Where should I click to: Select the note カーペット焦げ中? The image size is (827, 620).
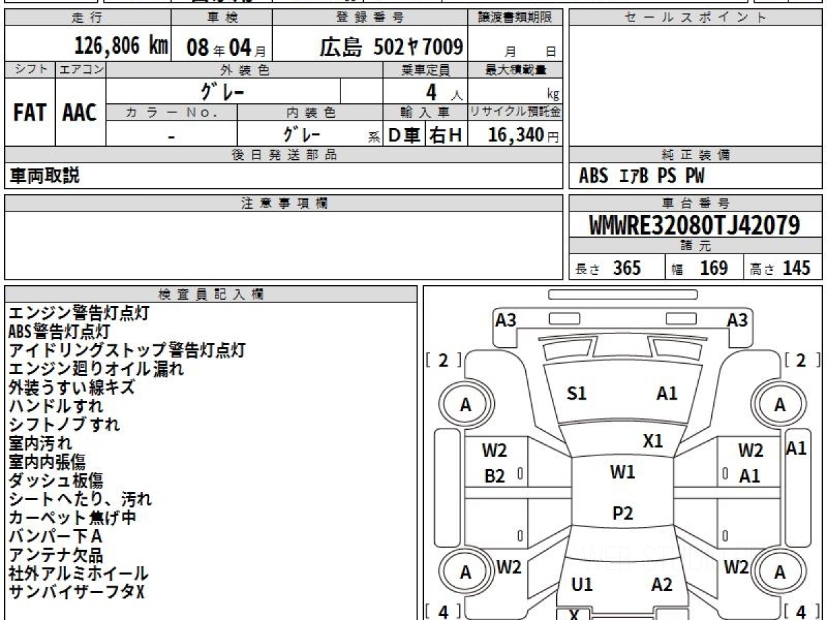click(x=72, y=517)
